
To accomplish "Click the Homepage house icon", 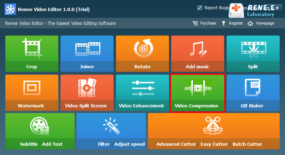I will coord(250,23).
